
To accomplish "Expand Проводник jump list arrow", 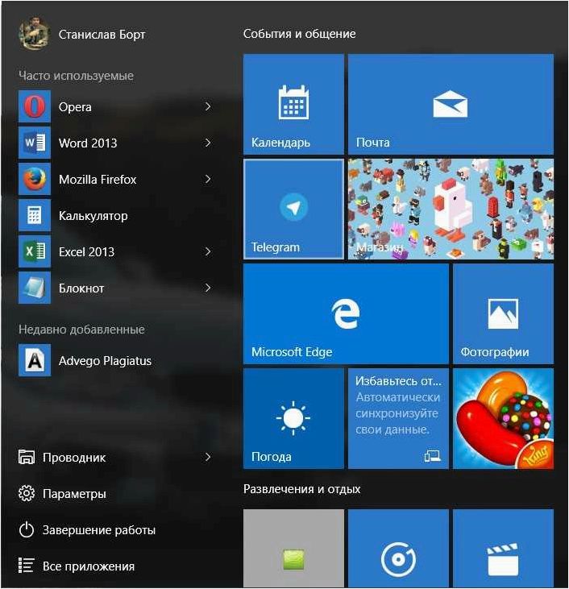I will [x=208, y=457].
